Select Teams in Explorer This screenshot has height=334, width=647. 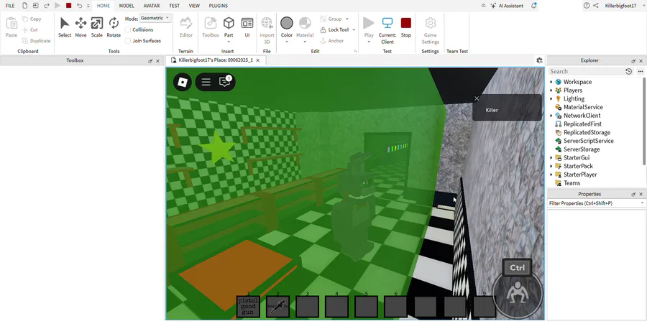pyautogui.click(x=572, y=183)
